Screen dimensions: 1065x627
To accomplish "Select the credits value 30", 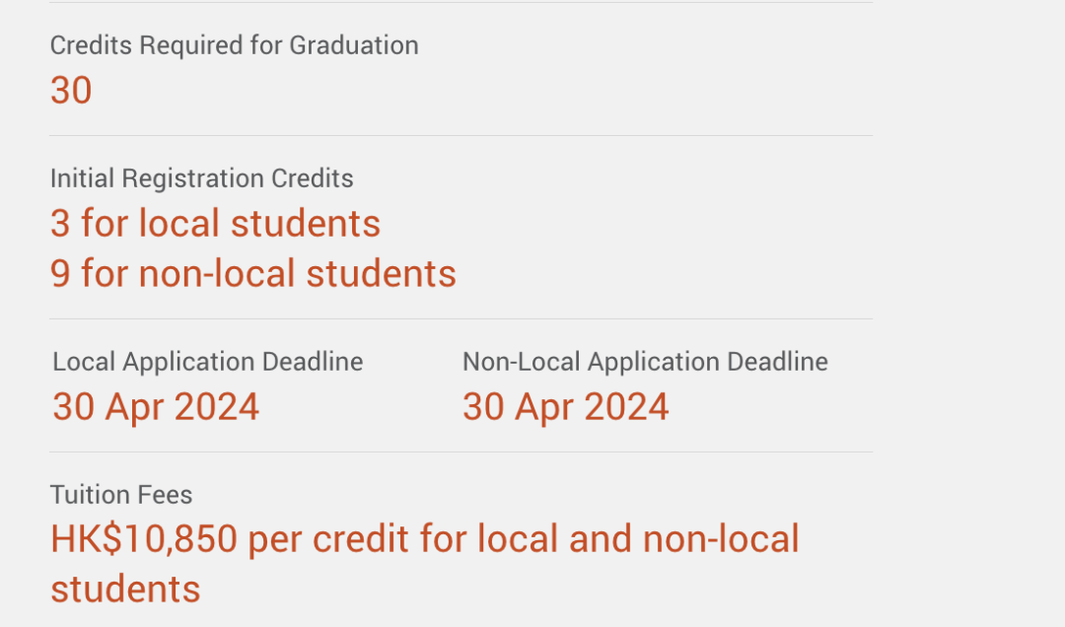I will click(71, 91).
